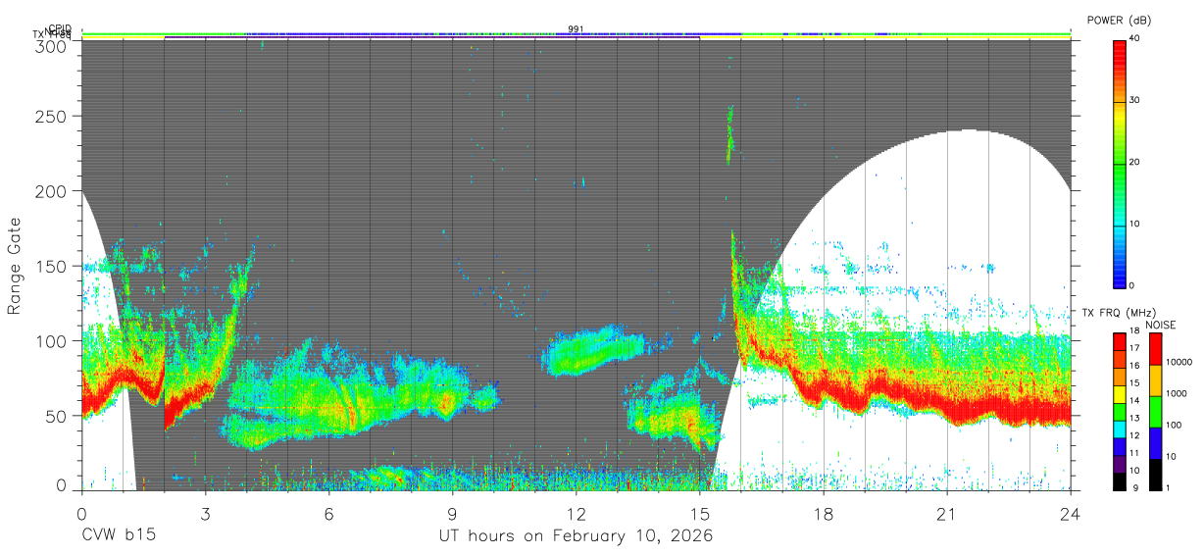Screen dimensions: 1204x556
Task: Click the "24" UT hour tick label
Action: (x=1070, y=515)
